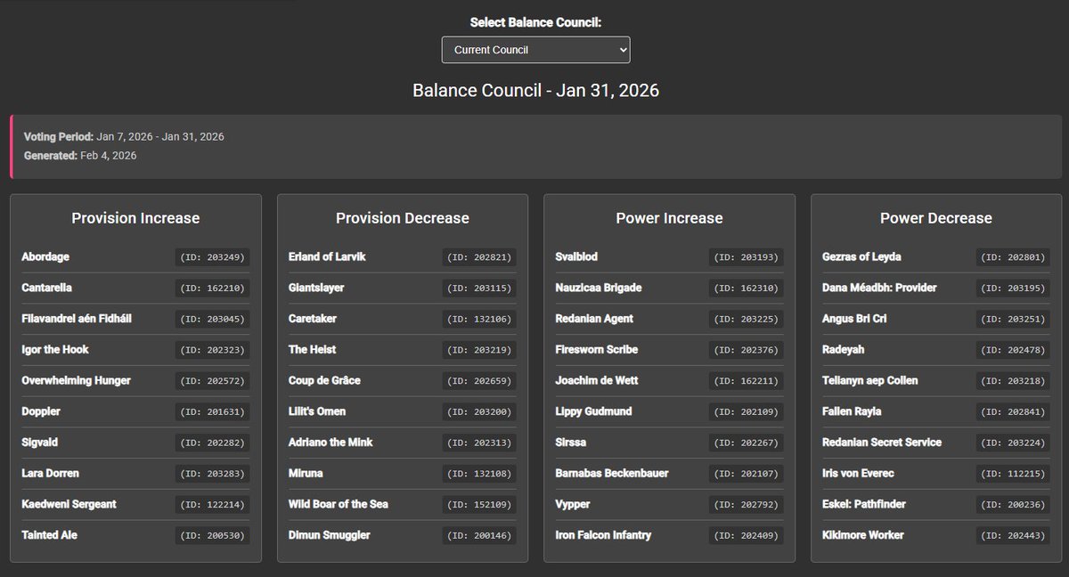Click the "Provision Increase" column header
Viewport: 1069px width, 577px height.
(135, 217)
